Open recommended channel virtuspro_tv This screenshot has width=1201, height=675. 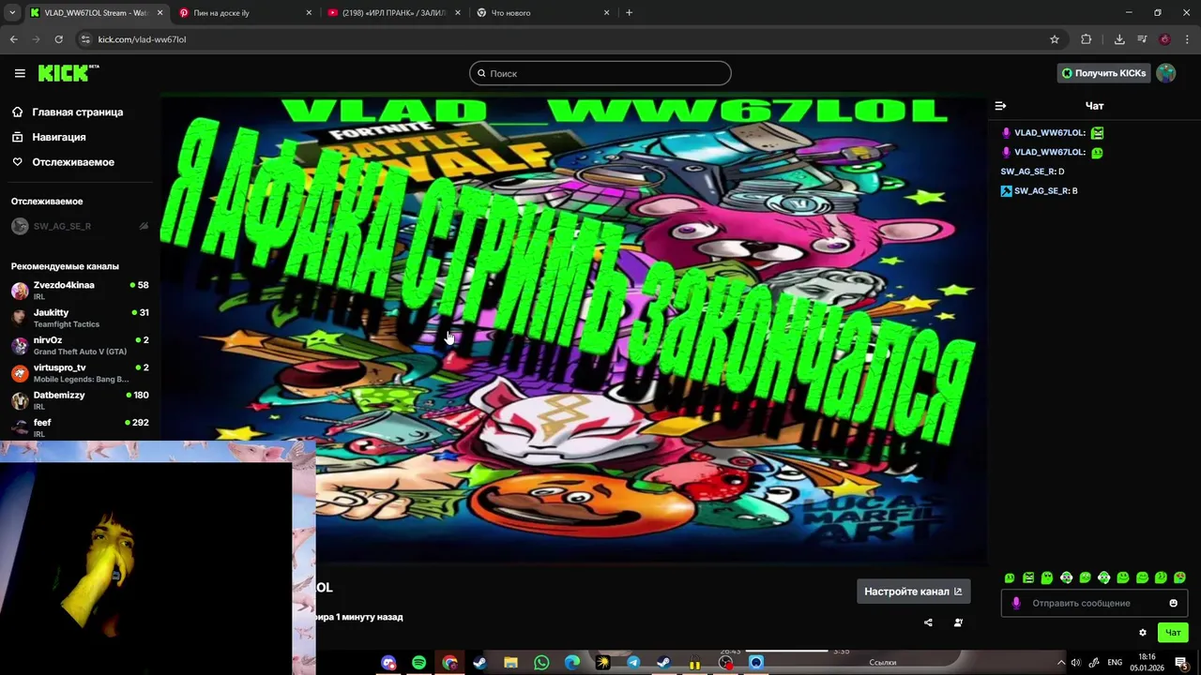coord(79,372)
